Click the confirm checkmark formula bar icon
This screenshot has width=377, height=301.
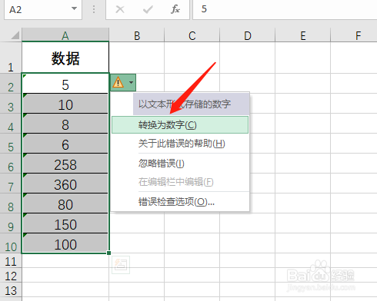point(148,9)
